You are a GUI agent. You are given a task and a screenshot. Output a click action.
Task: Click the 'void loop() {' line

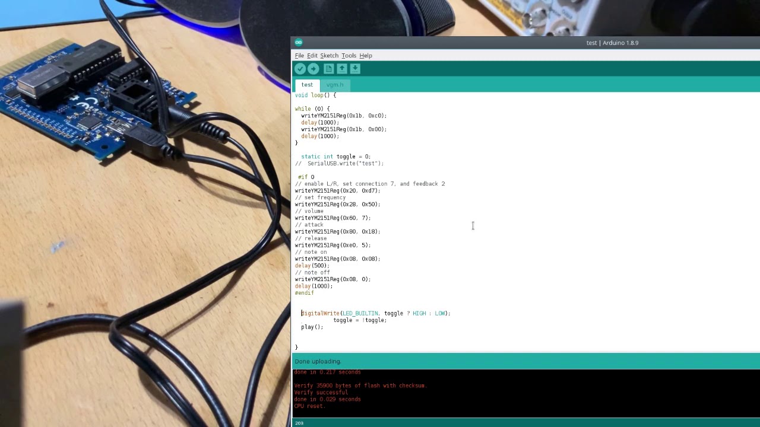(315, 95)
